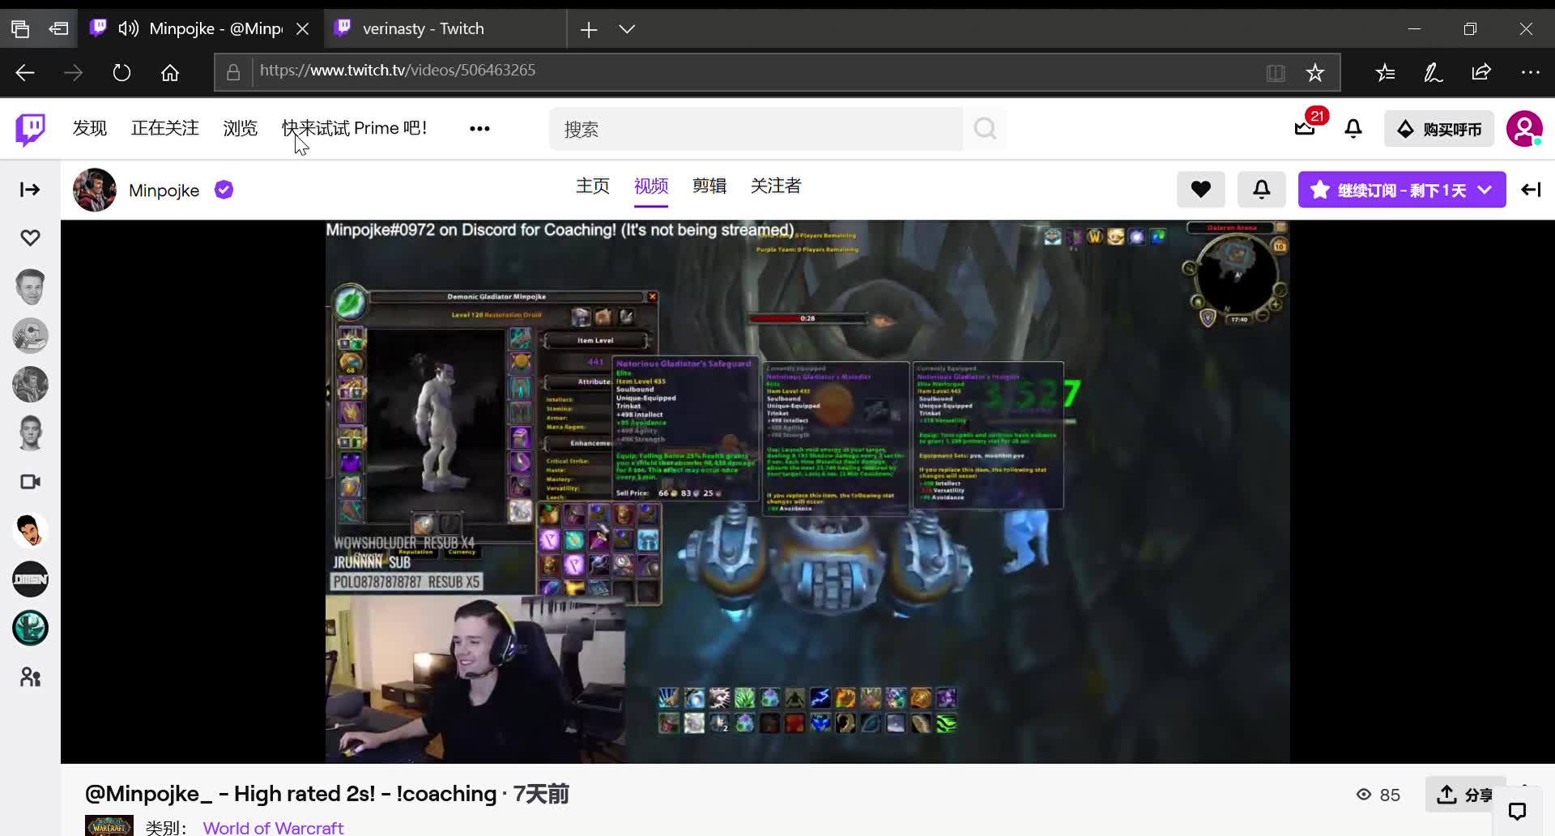This screenshot has height=836, width=1555.
Task: Add page to favorites star
Action: click(1315, 73)
